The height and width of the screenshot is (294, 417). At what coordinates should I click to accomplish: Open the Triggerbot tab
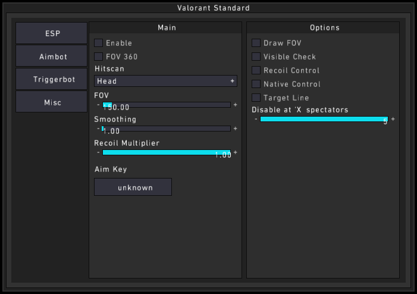tap(52, 79)
